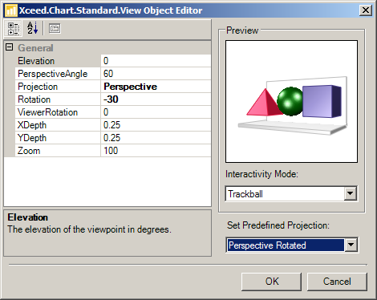The width and height of the screenshot is (377, 300).
Task: Select the YDepth property row
Action: point(113,138)
